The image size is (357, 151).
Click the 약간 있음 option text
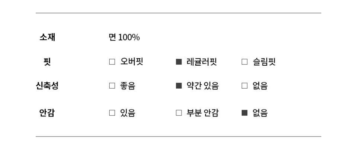(x=203, y=86)
